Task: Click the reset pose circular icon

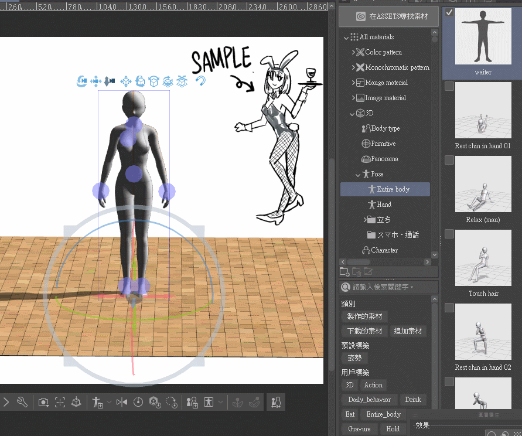Action: click(x=138, y=403)
